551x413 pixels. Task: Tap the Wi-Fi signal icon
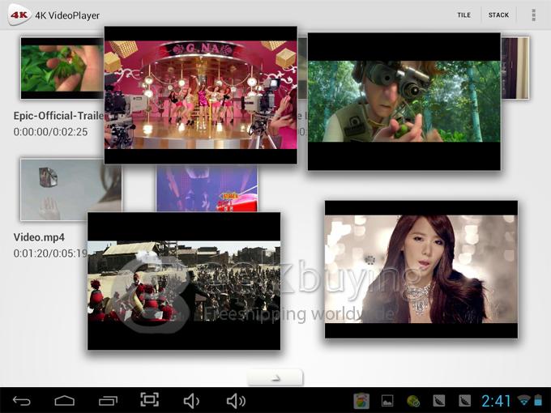(x=524, y=400)
